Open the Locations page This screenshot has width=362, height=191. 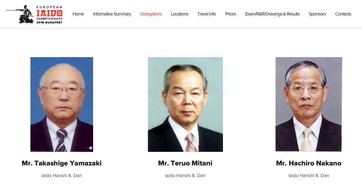(179, 14)
